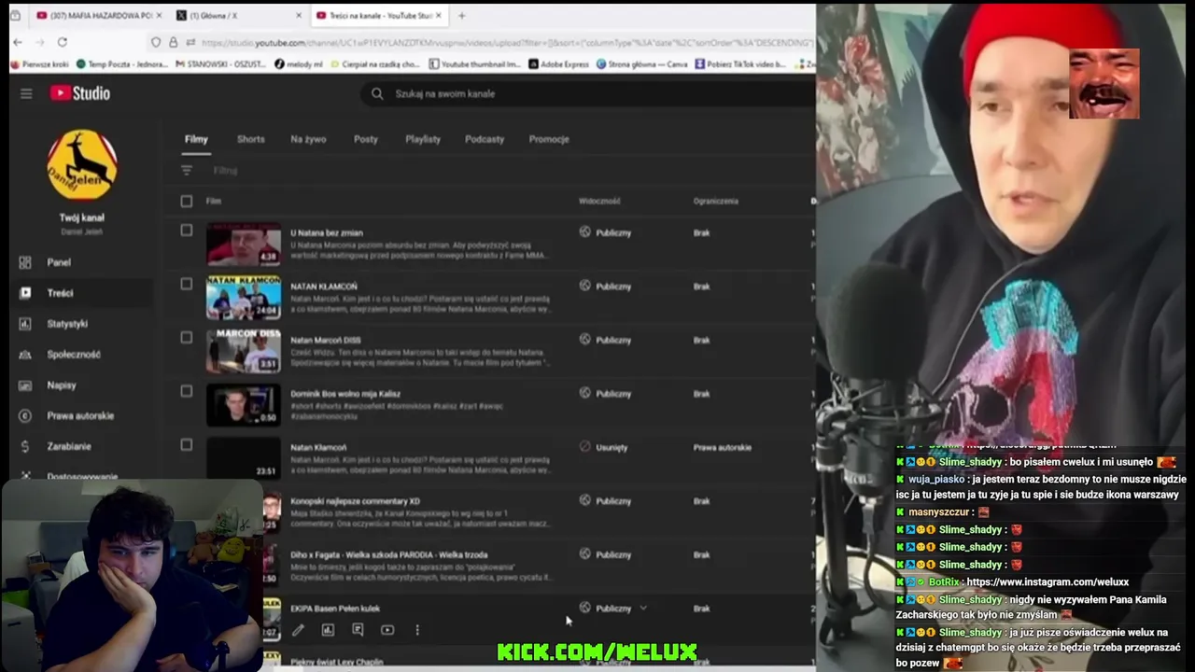
Task: Click the 'Dominik Bos wolno mija Kalisz' title
Action: [345, 394]
